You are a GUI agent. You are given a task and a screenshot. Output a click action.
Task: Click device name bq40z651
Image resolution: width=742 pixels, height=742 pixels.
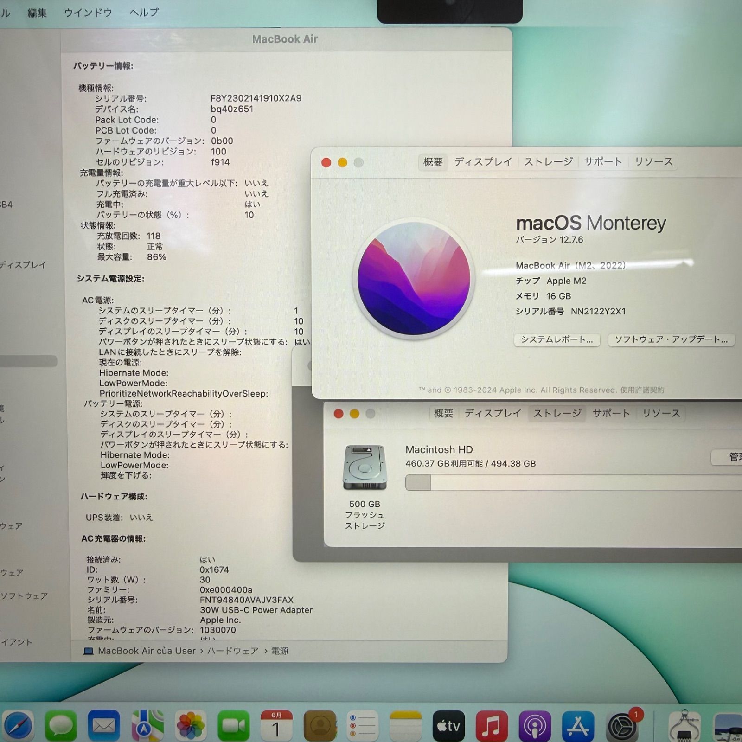tap(232, 109)
